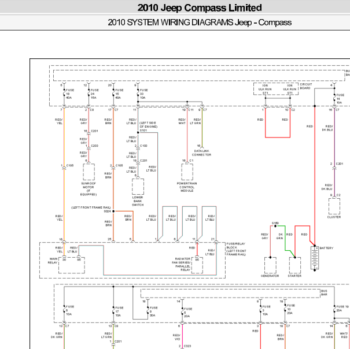Click the 'STARTER' label
The height and width of the screenshot is (349, 350).
click(294, 276)
